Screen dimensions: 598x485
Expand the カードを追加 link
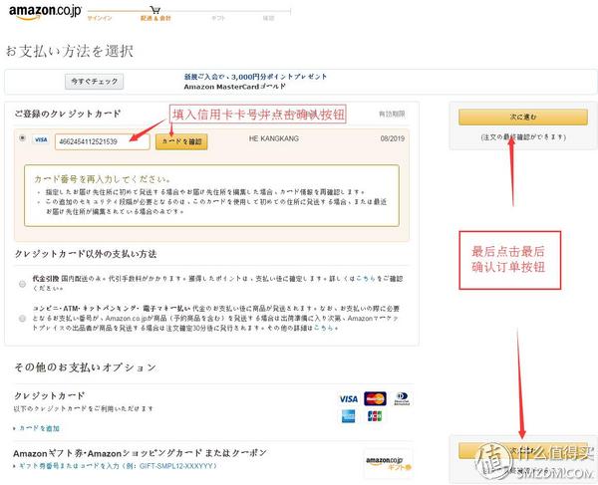[x=39, y=428]
